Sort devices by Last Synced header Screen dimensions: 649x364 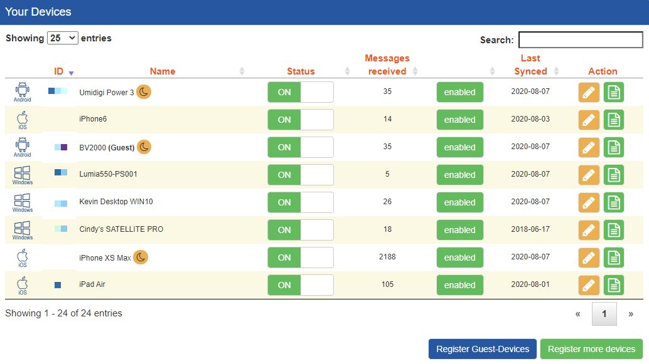pos(530,65)
